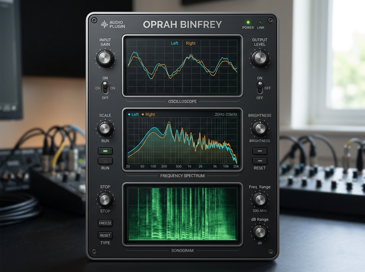Click the SONOGRAM section label
365x272 pixels.
tap(182, 250)
